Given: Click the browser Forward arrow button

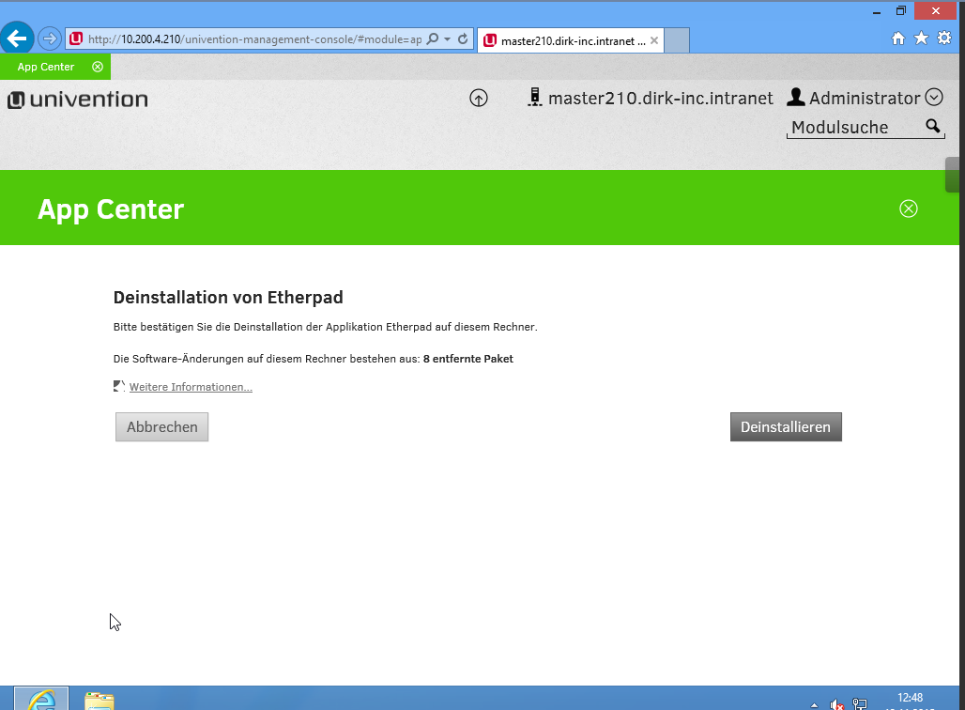Looking at the screenshot, I should coord(49,39).
